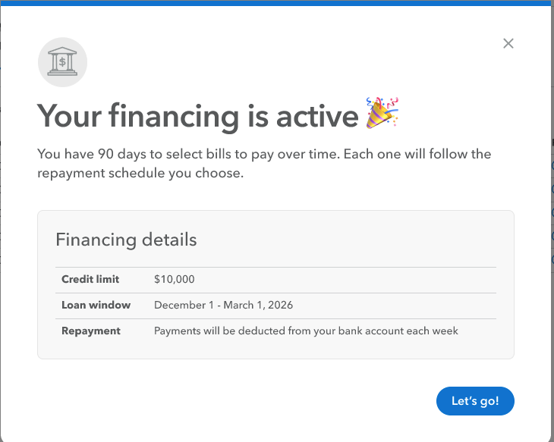The height and width of the screenshot is (442, 554).
Task: Click the party popper emoji
Action: 382,114
